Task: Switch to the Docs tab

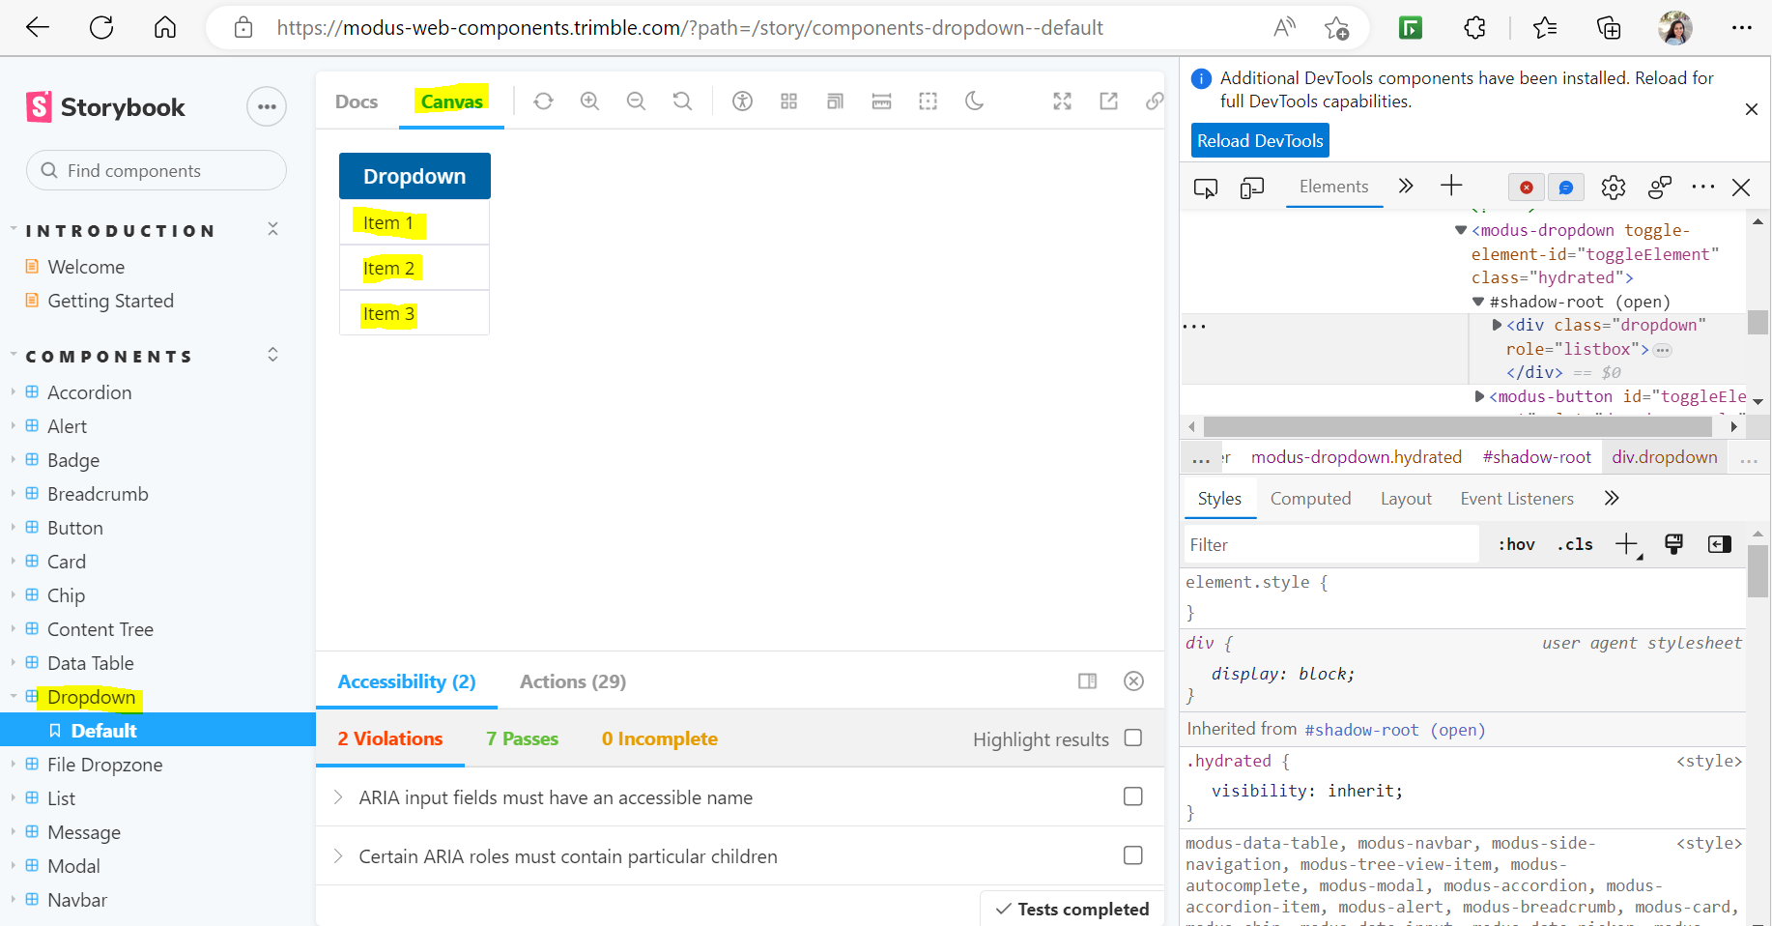Action: click(356, 101)
